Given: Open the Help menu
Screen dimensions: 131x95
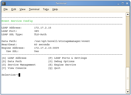Looking at the screenshot, I should (x=55, y=9).
